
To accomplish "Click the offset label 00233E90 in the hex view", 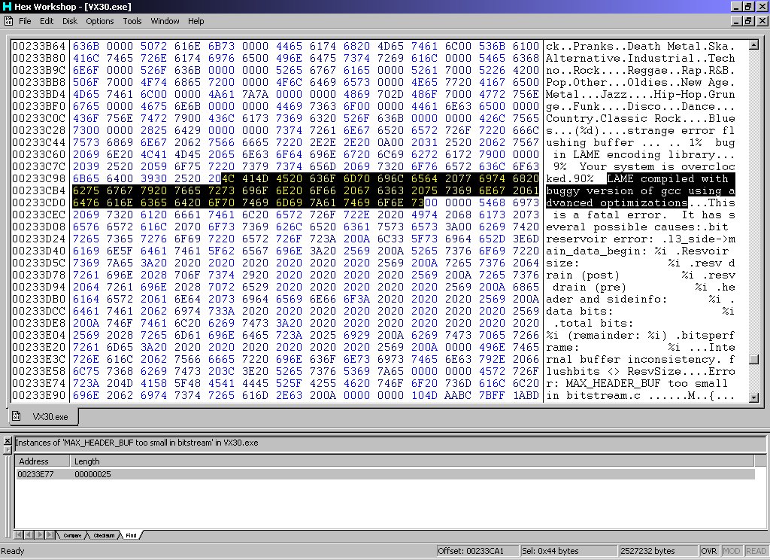I will point(39,395).
